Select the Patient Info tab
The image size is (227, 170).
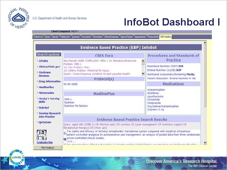(65, 37)
